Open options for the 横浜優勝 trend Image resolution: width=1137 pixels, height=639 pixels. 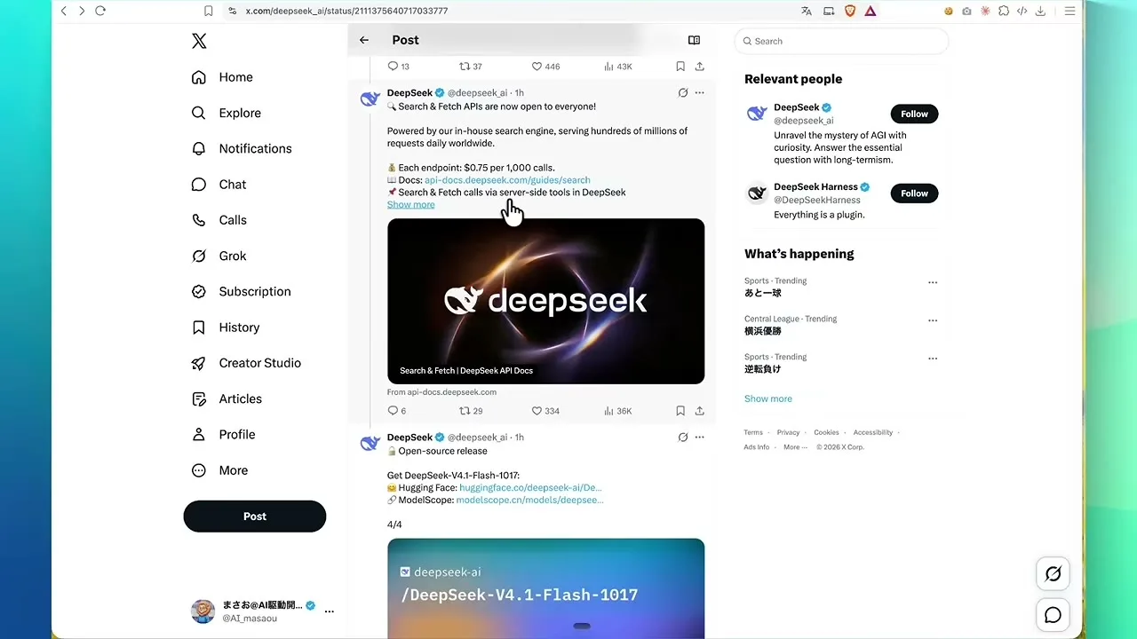(x=933, y=320)
